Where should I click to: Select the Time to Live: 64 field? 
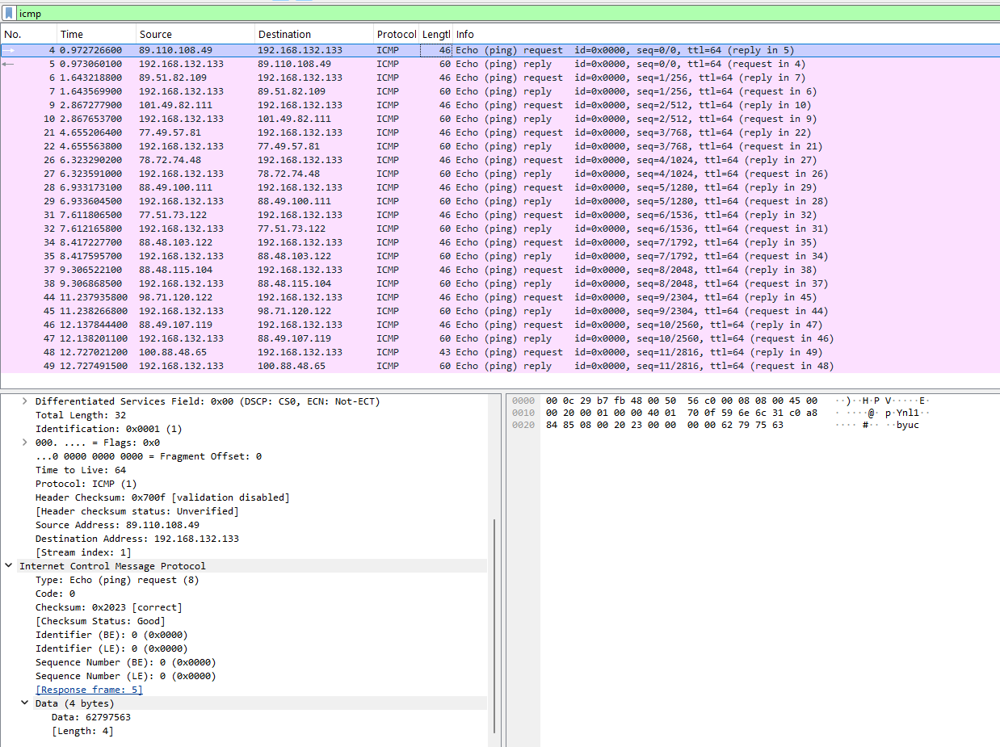pos(81,470)
